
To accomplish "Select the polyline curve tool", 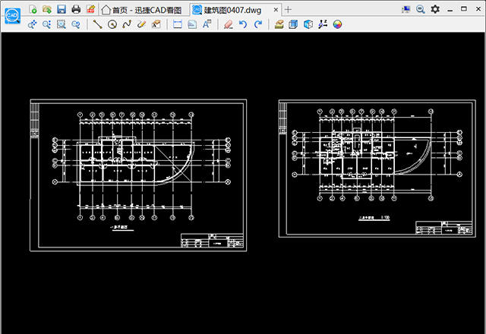I will click(x=127, y=24).
